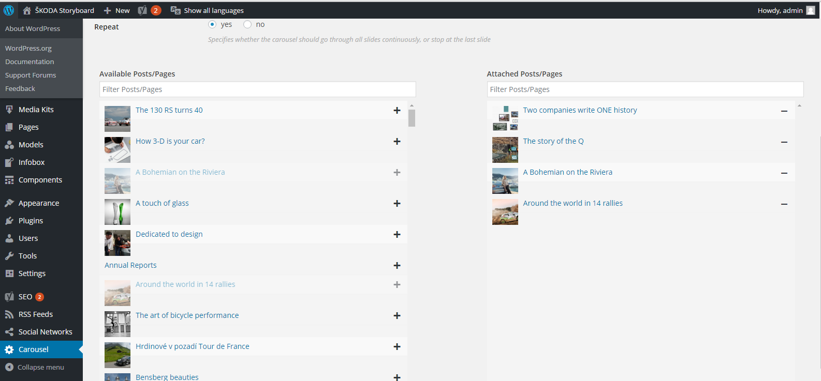Select the 'no' Repeat radio button
The image size is (821, 381).
[247, 24]
